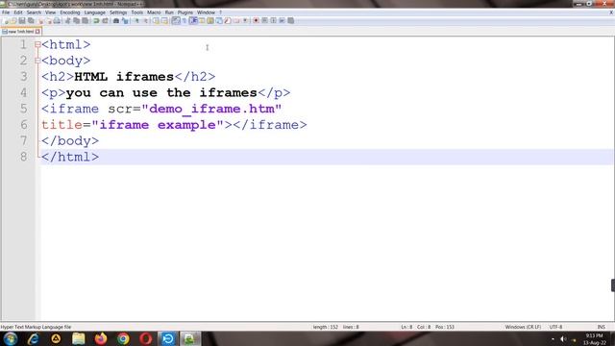This screenshot has height=346, width=615.
Task: Click the Close document toolbar icon
Action: [x=40, y=20]
